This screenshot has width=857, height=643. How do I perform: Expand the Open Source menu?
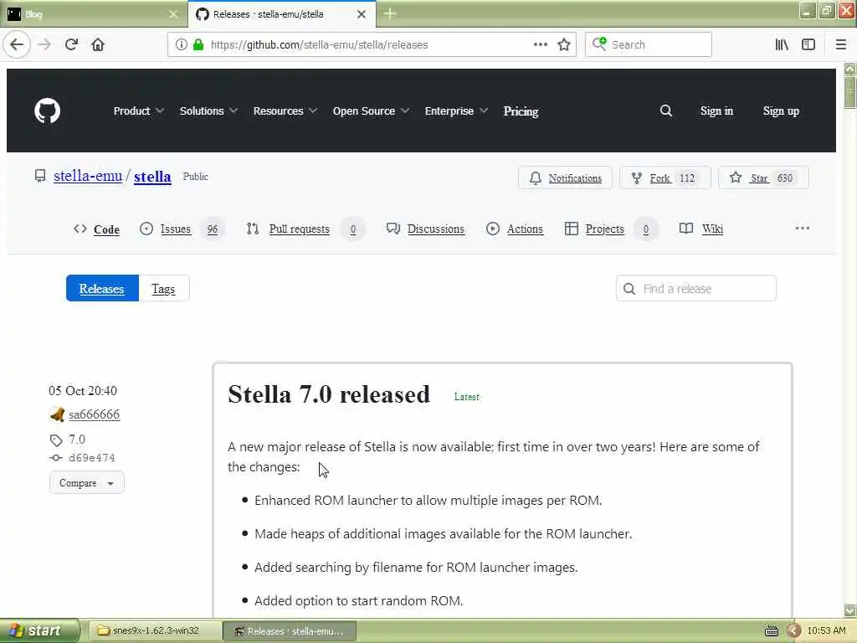point(371,111)
